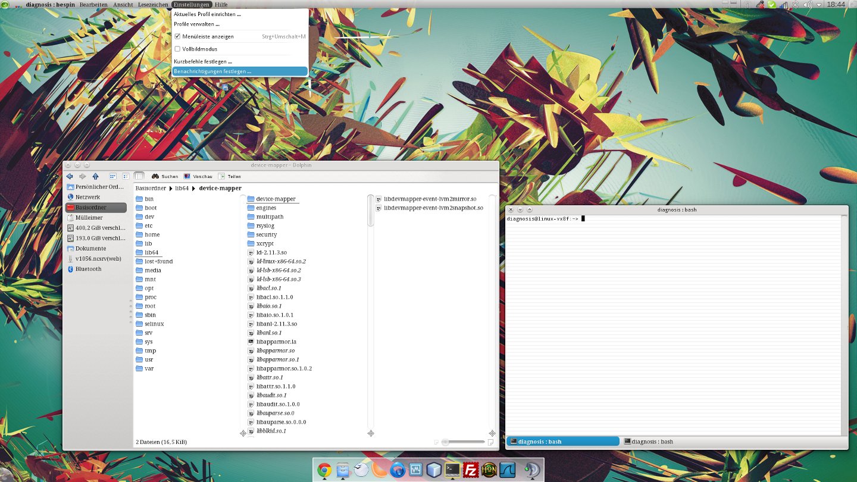
Task: Open the blue globe browser icon in dock
Action: (398, 470)
